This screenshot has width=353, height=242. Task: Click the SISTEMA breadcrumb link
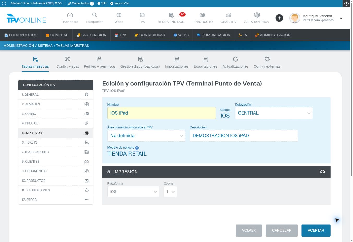(x=45, y=46)
